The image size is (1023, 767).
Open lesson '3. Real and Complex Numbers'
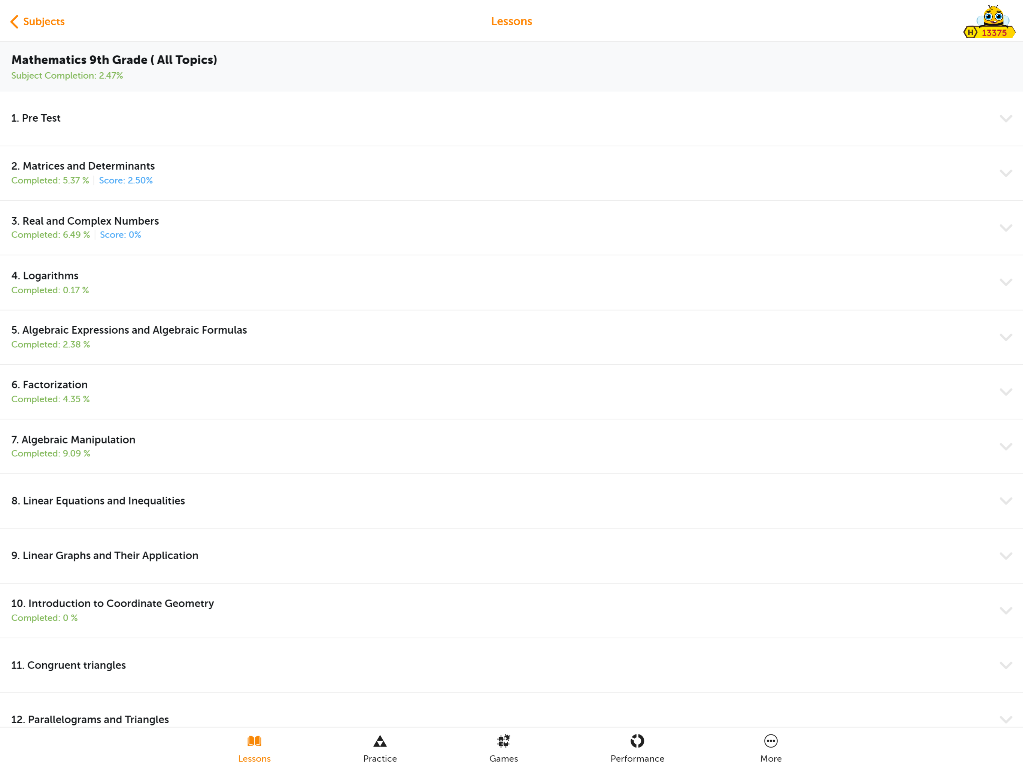tap(511, 228)
